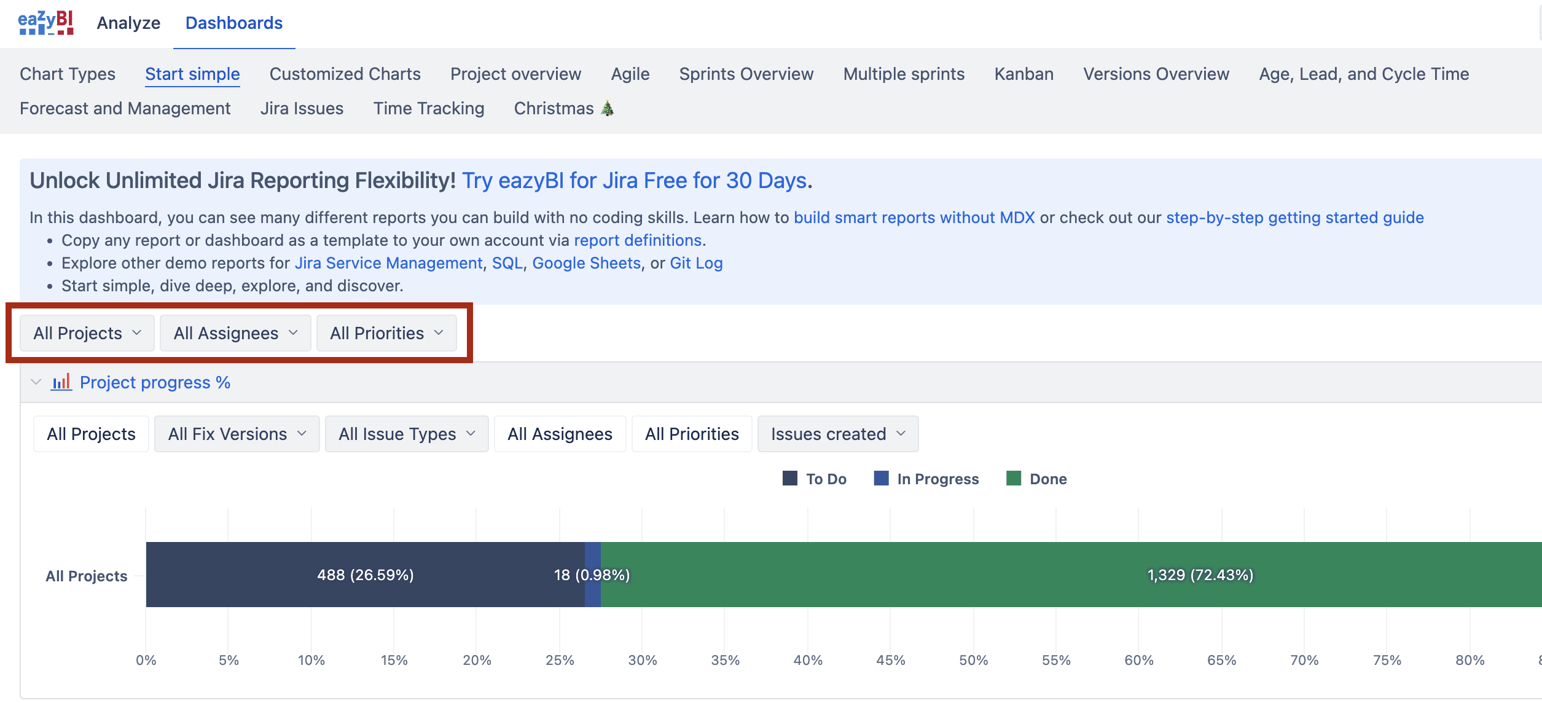Open the Sprints Overview tab

point(746,74)
